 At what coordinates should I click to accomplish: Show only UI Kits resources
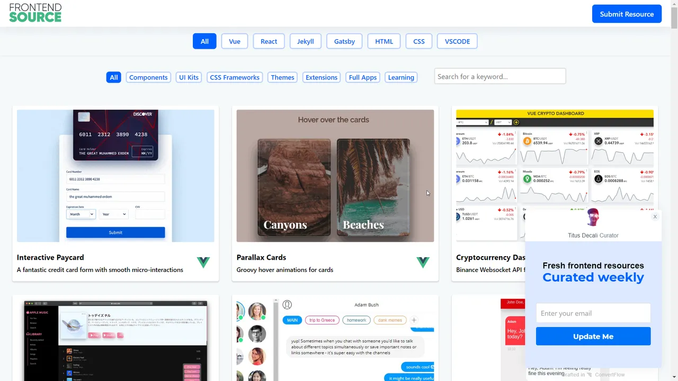coord(189,77)
